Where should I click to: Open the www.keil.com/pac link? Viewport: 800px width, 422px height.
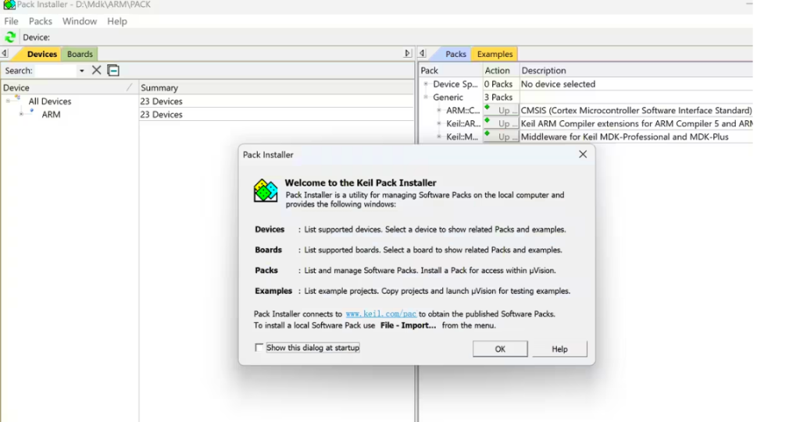[x=380, y=314]
